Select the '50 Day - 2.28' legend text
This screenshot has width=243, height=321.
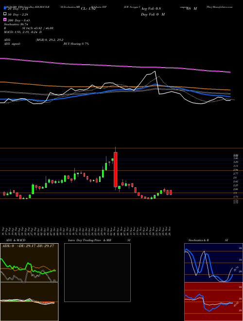coord(18,15)
